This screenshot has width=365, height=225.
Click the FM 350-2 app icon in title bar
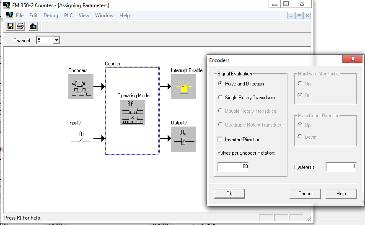[7, 5]
